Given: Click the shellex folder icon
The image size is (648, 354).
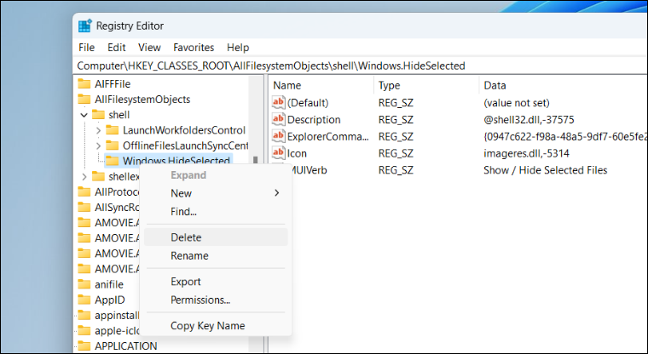Looking at the screenshot, I should tap(98, 176).
